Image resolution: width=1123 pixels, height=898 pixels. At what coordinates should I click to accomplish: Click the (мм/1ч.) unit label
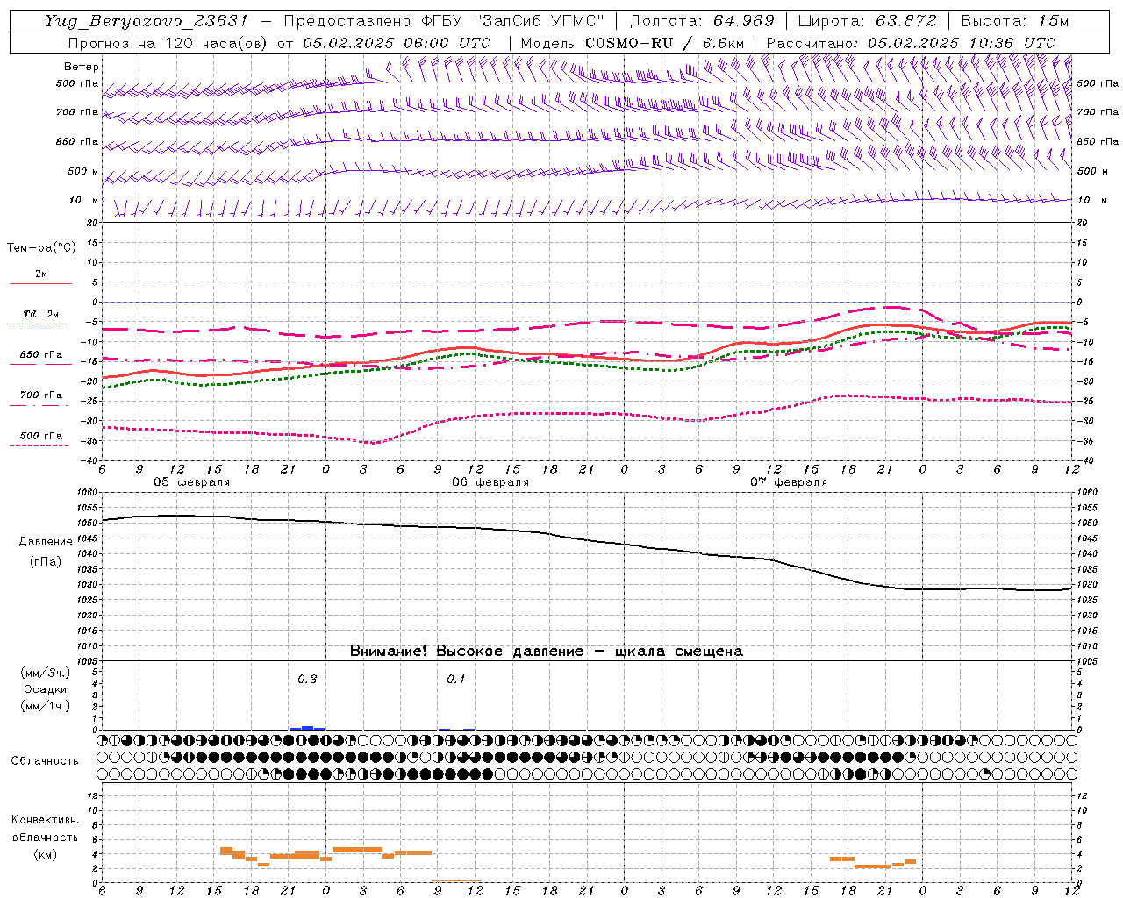coord(46,706)
